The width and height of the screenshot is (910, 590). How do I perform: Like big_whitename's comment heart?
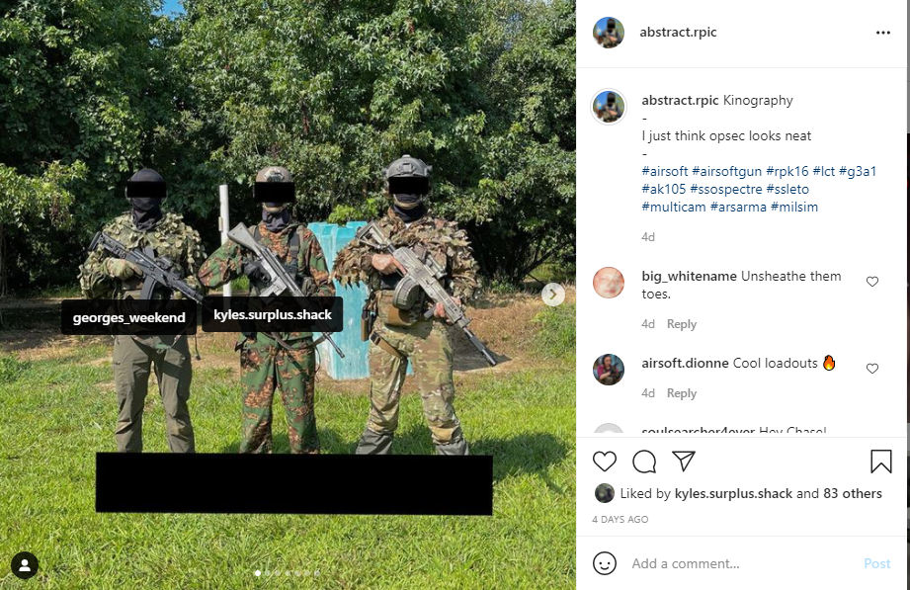tap(871, 282)
